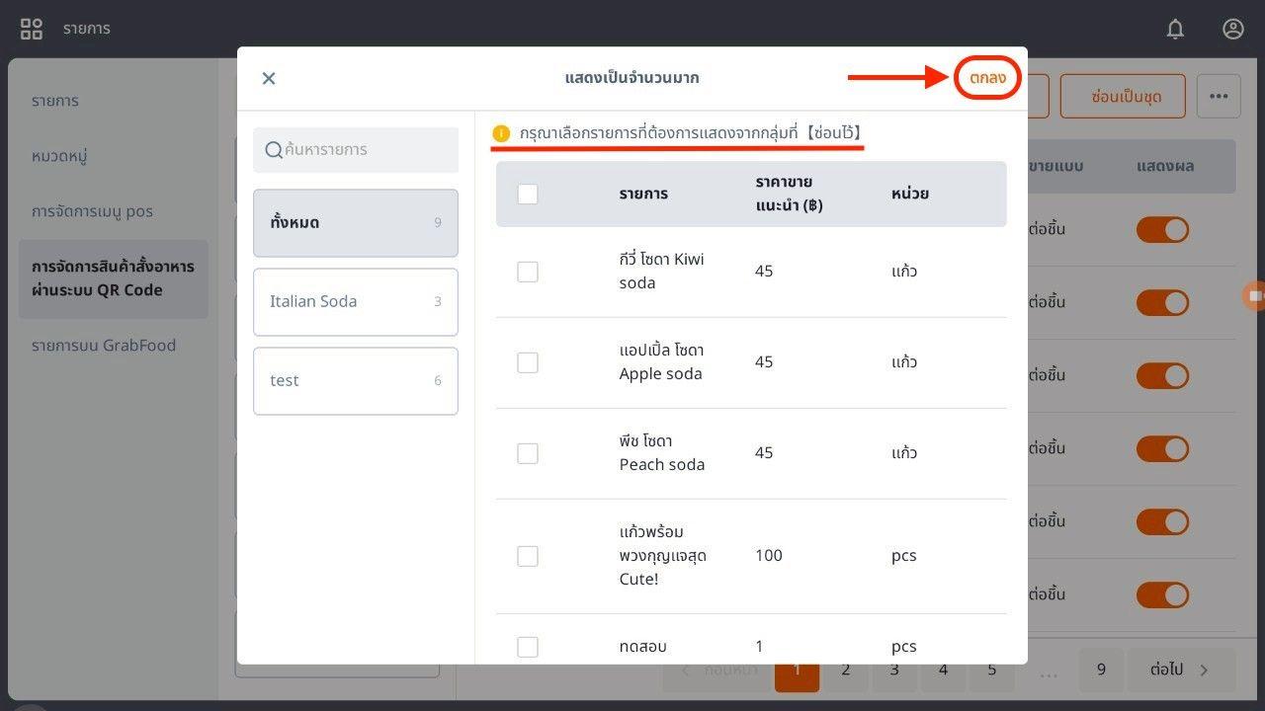Open หมวดหมู่ in the sidebar
The width and height of the screenshot is (1265, 711).
pos(59,156)
